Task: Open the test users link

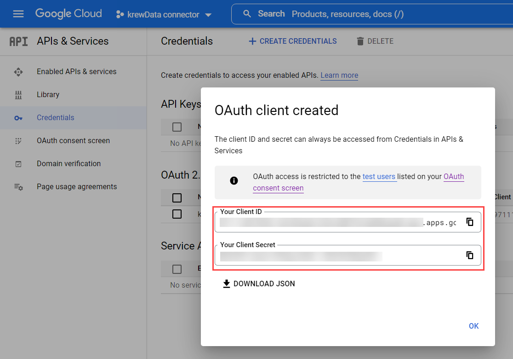Action: [379, 177]
